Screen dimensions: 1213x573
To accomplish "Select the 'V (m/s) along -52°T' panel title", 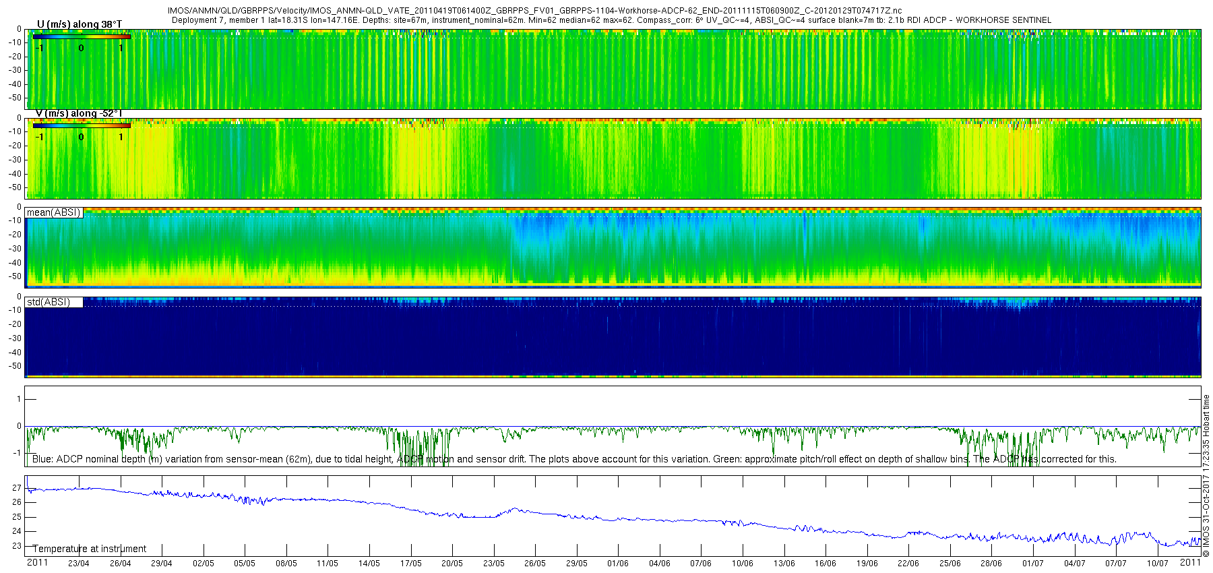I will [80, 113].
